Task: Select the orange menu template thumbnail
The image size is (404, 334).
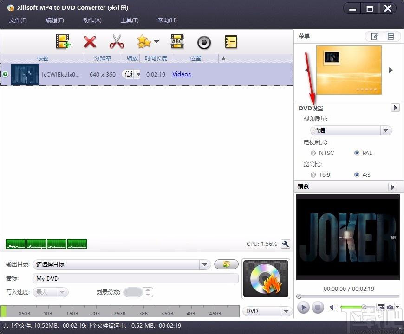Action: (x=349, y=70)
